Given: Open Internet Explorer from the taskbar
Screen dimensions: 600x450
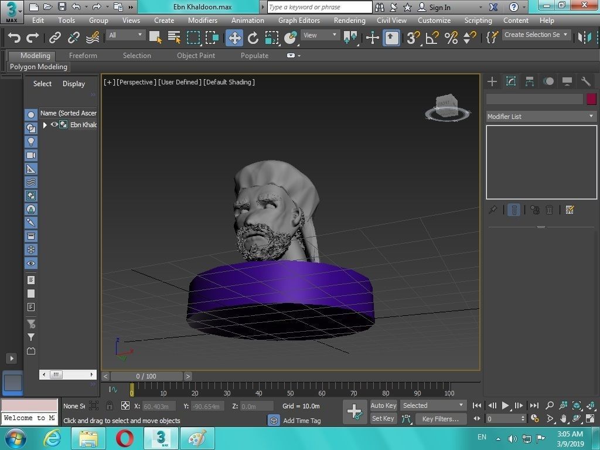Looking at the screenshot, I should pyautogui.click(x=52, y=438).
